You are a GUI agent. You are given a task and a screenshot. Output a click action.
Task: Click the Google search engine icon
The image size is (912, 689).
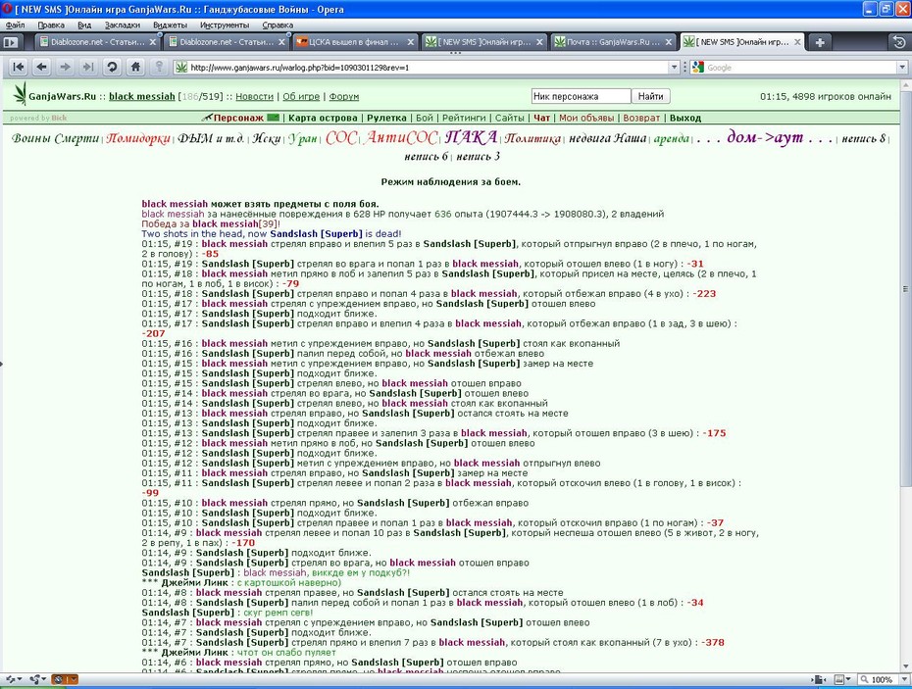click(x=698, y=68)
